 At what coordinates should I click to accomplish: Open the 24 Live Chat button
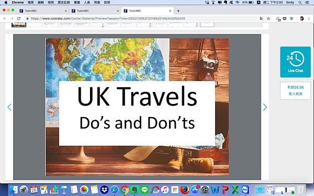295,62
